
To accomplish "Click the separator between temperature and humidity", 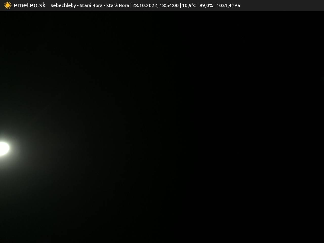I will 198,6.
